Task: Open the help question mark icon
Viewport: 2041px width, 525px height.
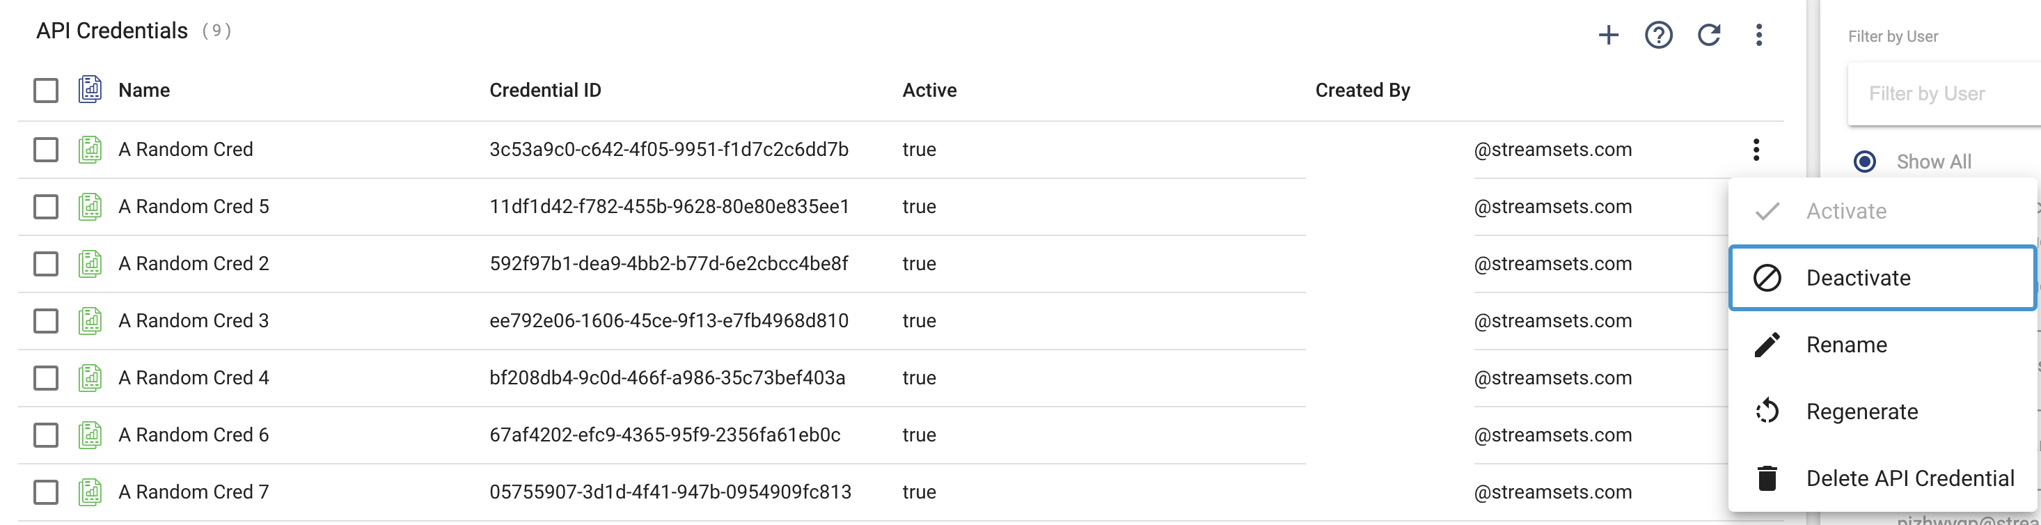Action: point(1658,35)
